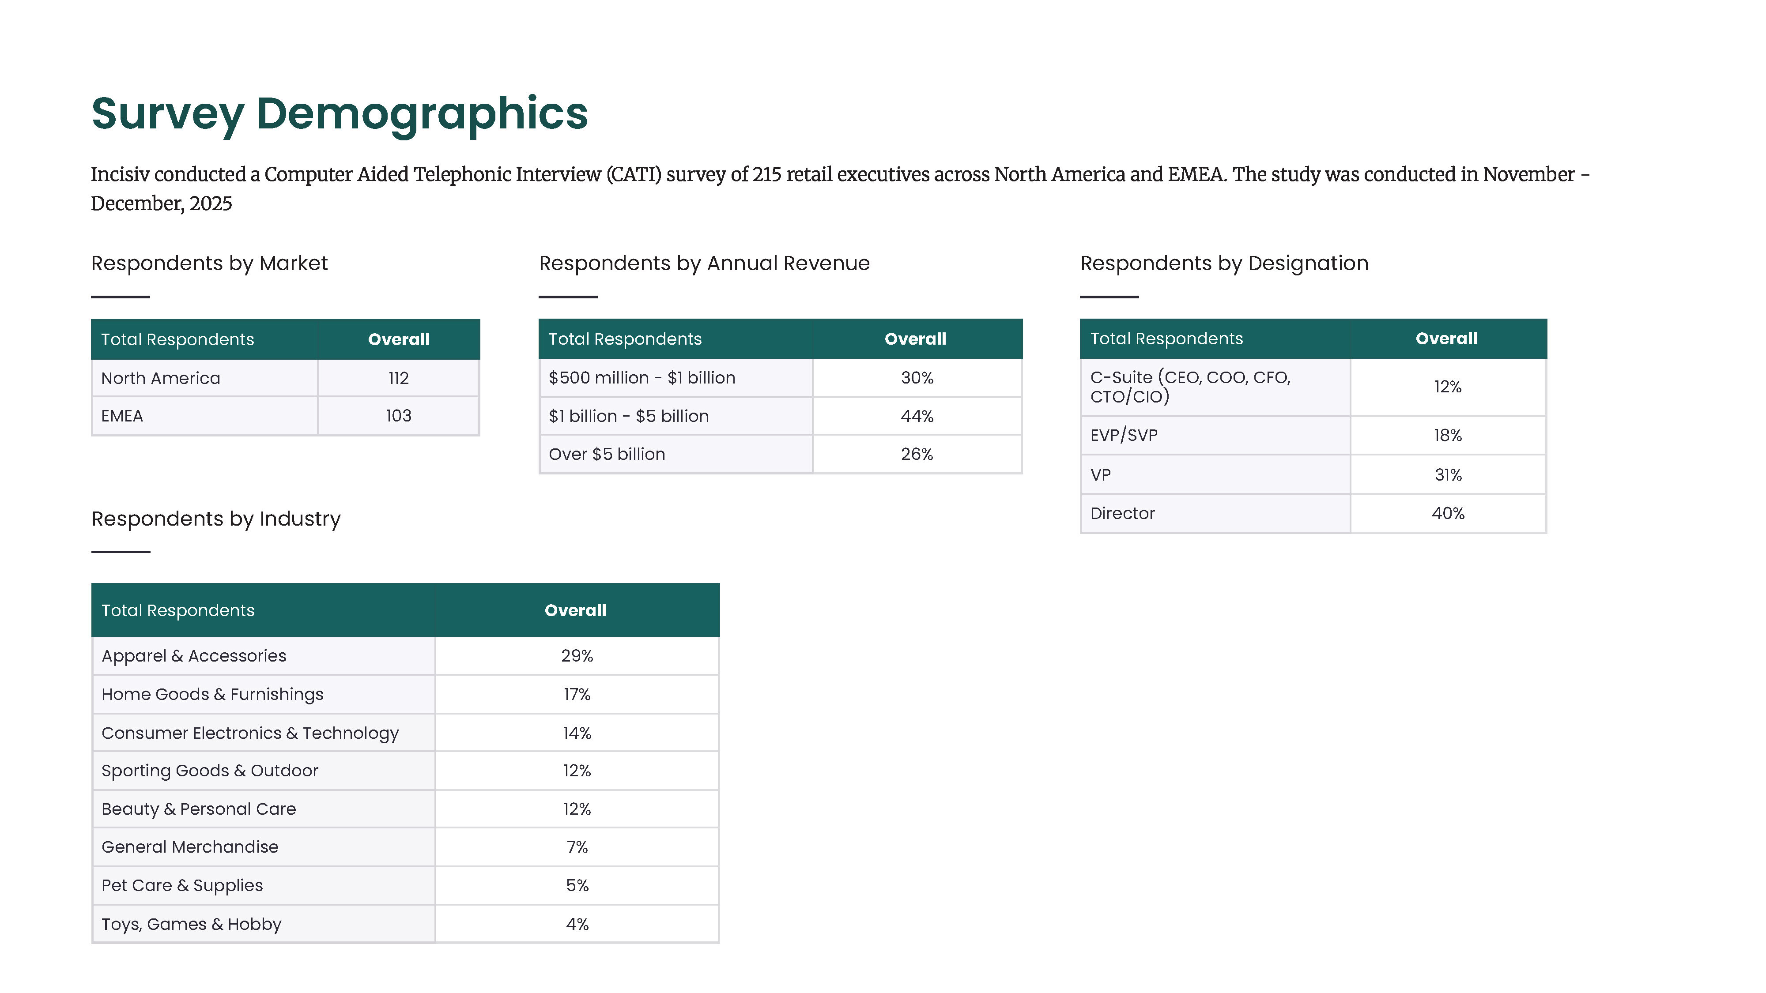Click the Overall header in Industry table
1766x993 pixels.
point(575,611)
